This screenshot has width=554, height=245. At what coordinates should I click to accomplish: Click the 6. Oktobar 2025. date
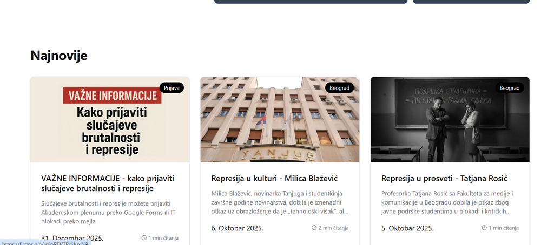[238, 228]
